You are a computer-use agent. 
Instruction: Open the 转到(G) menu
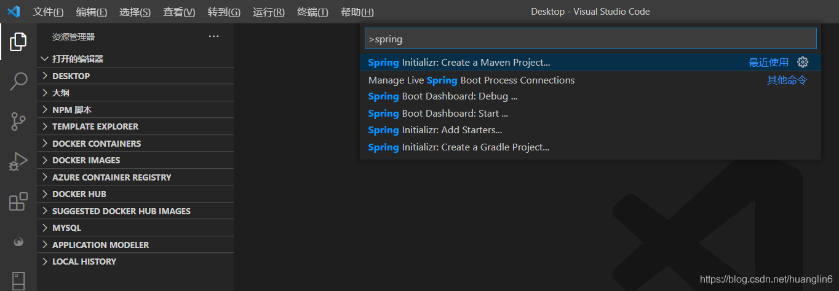(224, 12)
